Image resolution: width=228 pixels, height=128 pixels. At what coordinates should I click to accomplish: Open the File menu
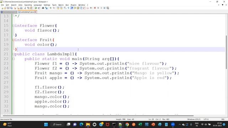(2, 5)
